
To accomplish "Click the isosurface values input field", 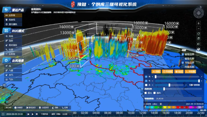I will pos(179,98).
